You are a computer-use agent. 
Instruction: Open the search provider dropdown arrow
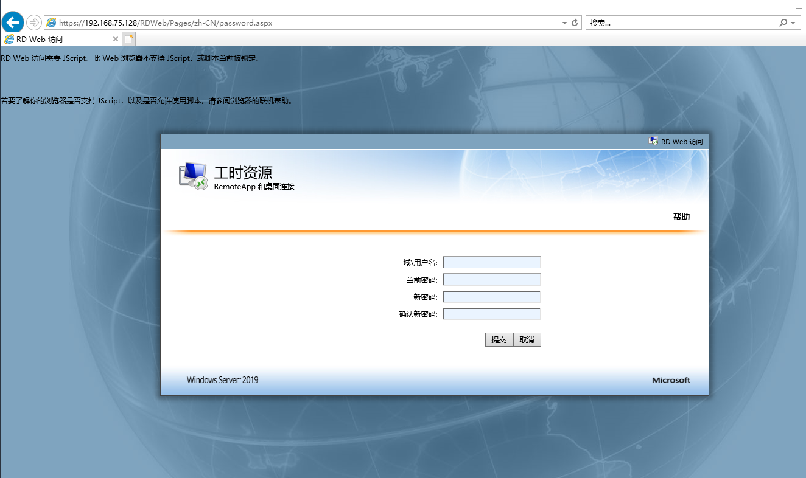click(x=793, y=23)
